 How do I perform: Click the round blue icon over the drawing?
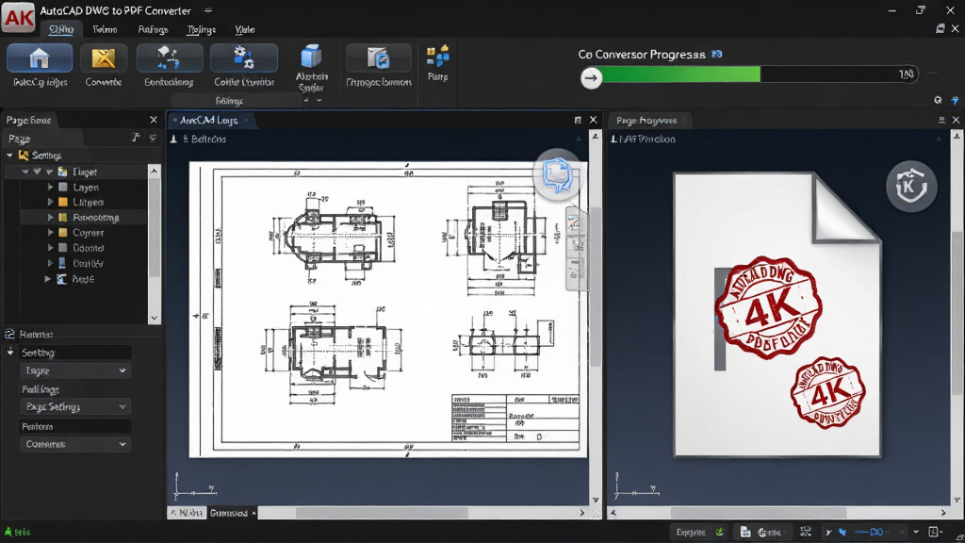point(558,174)
